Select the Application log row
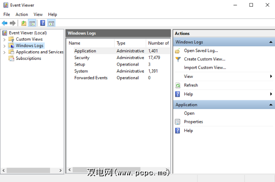Image resolution: width=275 pixels, height=182 pixels. [122, 51]
